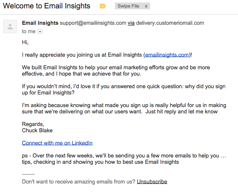
Task: Click Connect with me on LinkedIn link
Action: [x=57, y=143]
